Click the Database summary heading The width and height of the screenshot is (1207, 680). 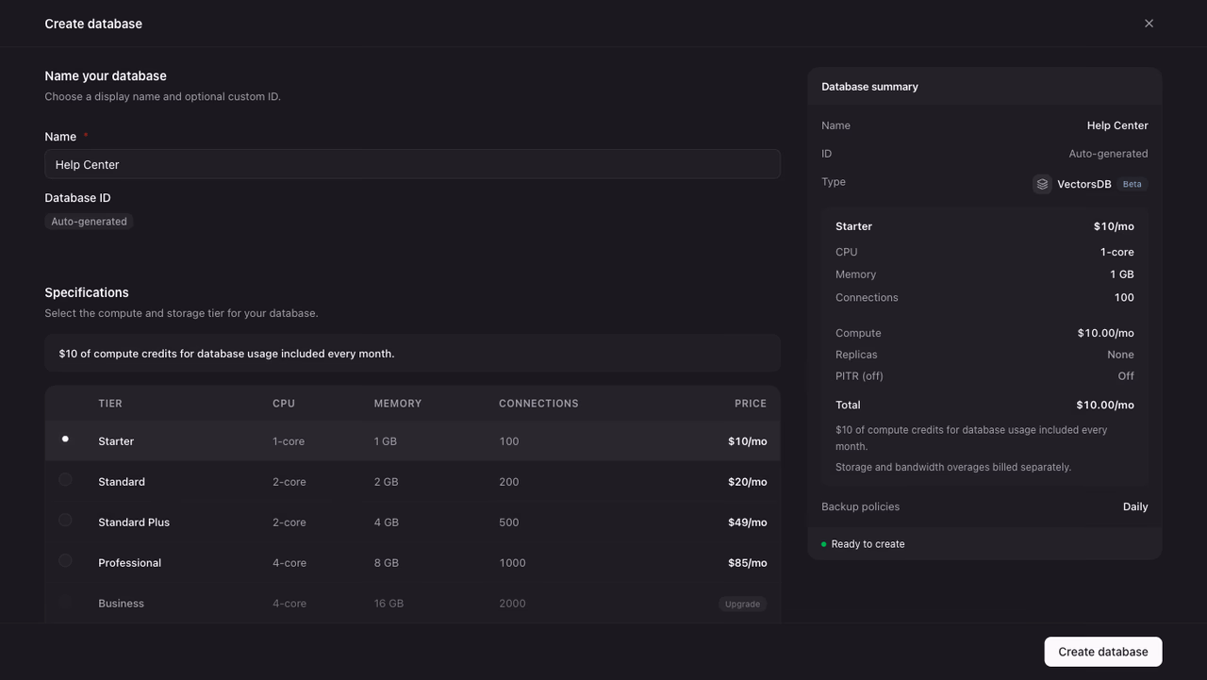click(x=869, y=87)
